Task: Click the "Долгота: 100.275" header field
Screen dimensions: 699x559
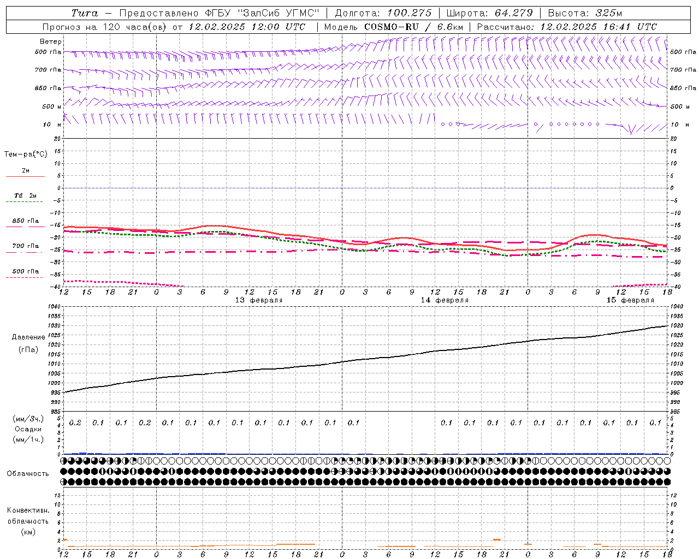Action: pyautogui.click(x=383, y=13)
